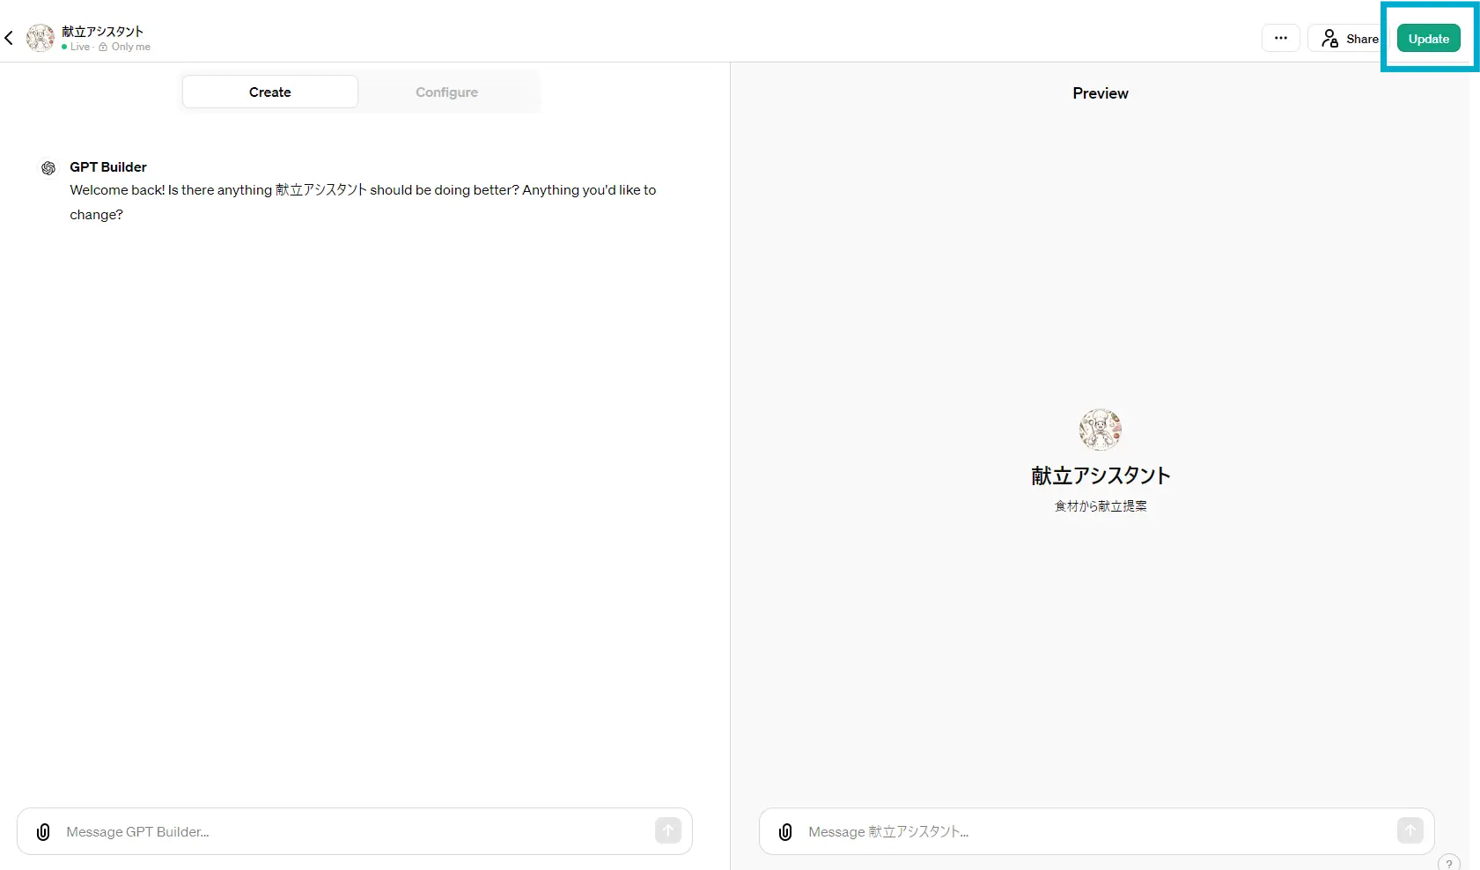
Task: Attach a file in the GPT Builder message box
Action: (x=43, y=832)
